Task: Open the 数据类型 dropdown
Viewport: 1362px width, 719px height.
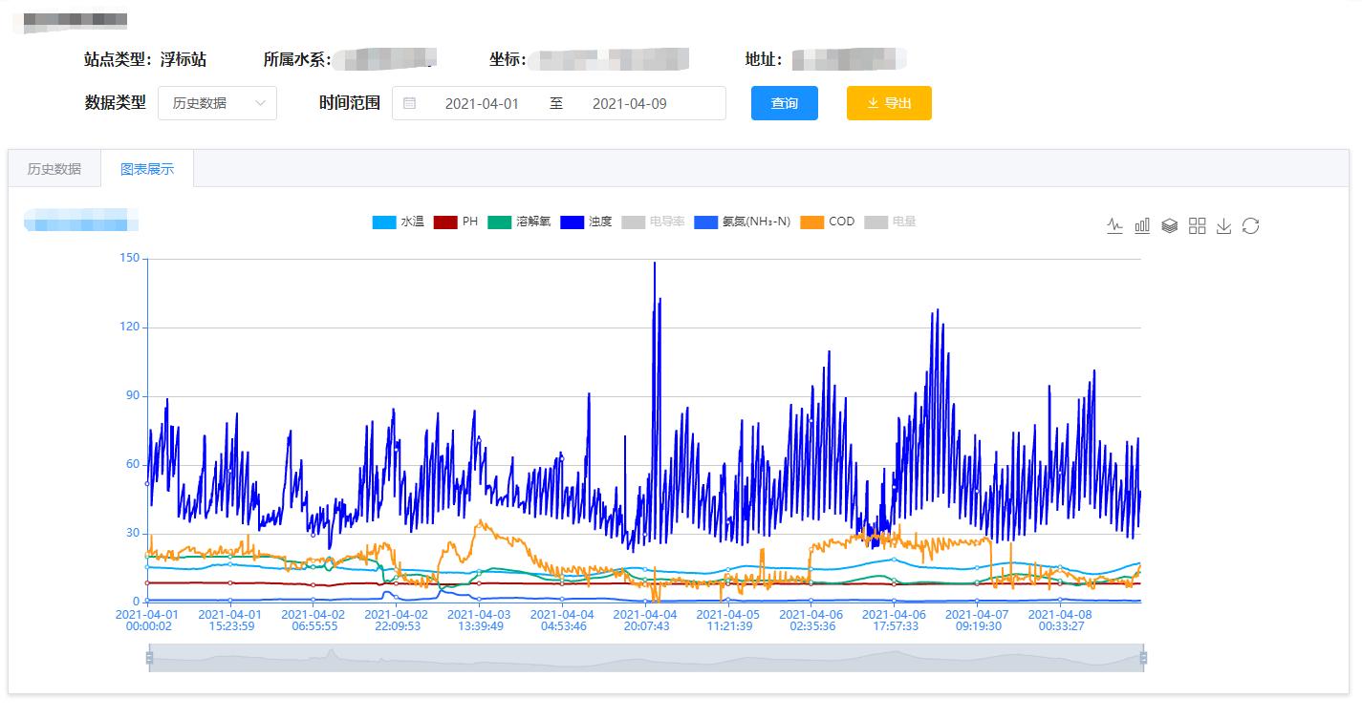Action: (217, 103)
